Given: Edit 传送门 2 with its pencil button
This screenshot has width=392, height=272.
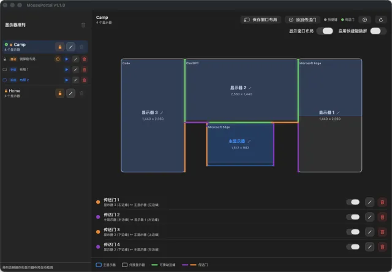Looking at the screenshot, I should [369, 217].
